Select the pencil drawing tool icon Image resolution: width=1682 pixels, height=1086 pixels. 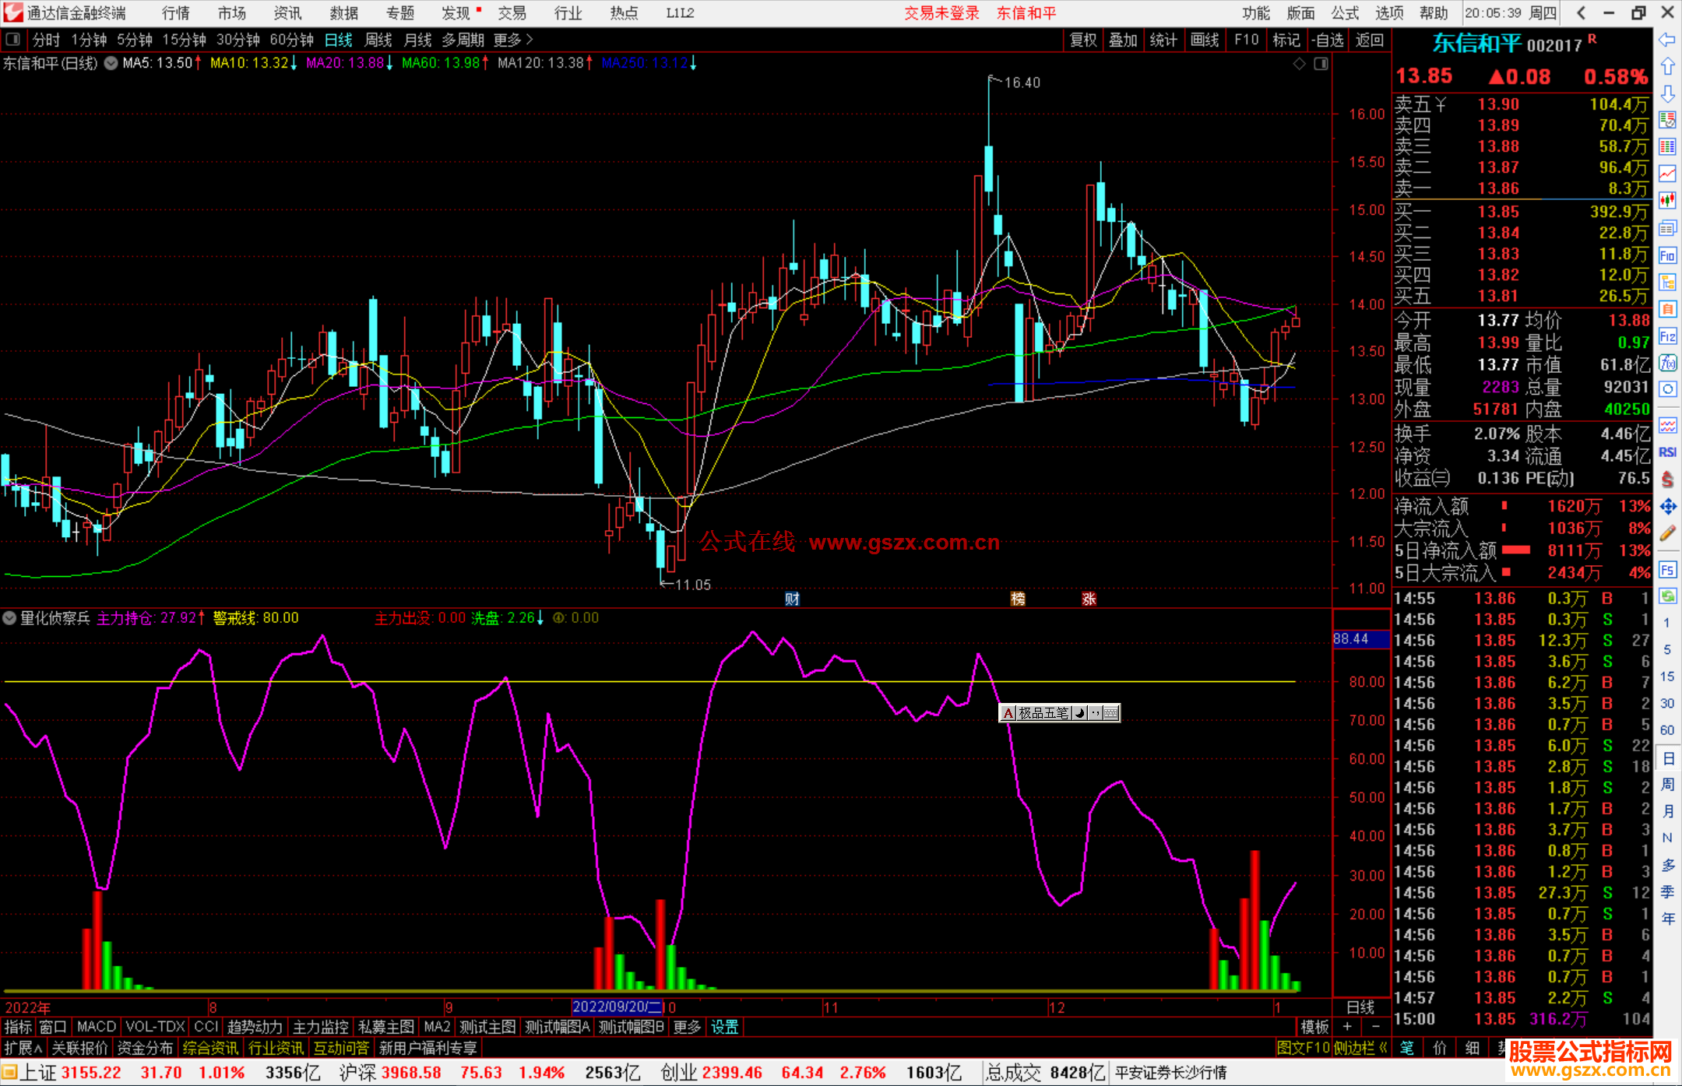click(x=1667, y=533)
